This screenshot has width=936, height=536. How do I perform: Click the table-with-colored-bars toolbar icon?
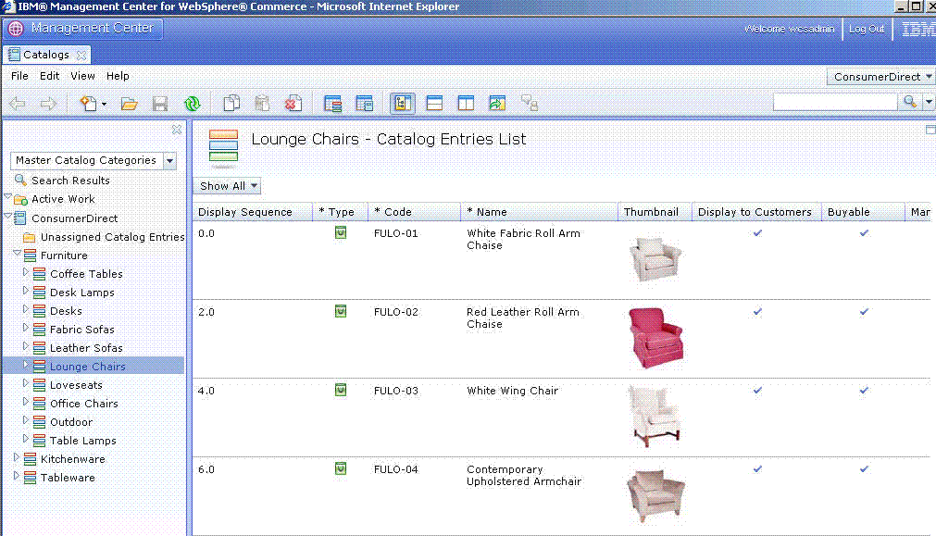pyautogui.click(x=332, y=104)
